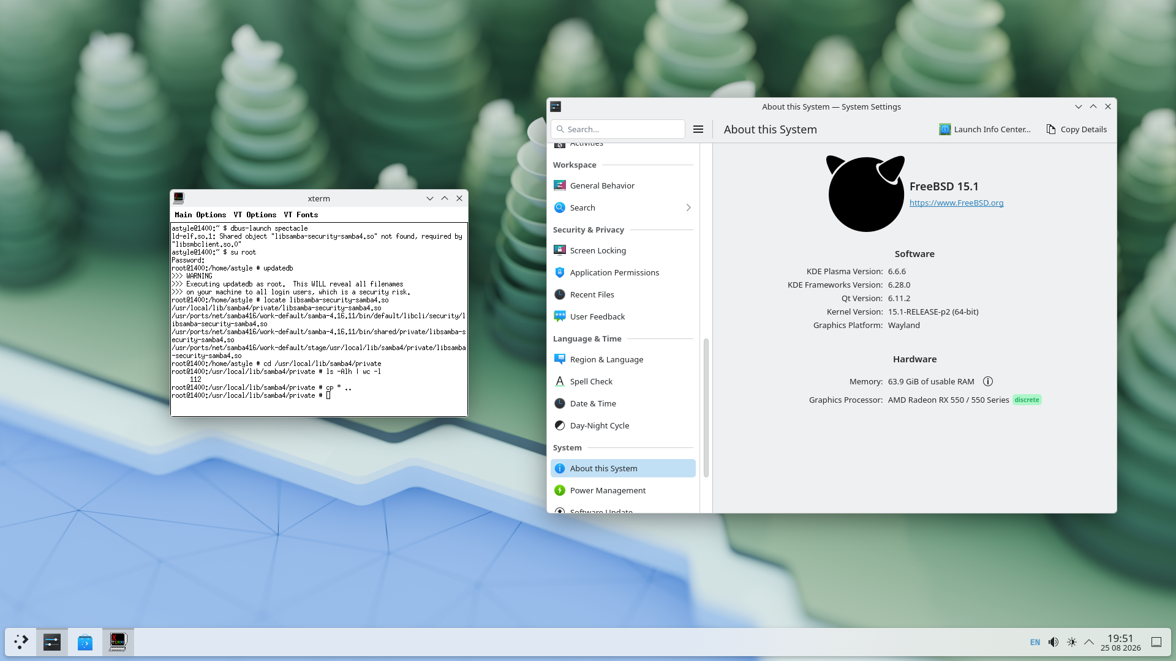Click the KDE Frameworks Version value 6.28.0
The image size is (1176, 661).
[899, 285]
